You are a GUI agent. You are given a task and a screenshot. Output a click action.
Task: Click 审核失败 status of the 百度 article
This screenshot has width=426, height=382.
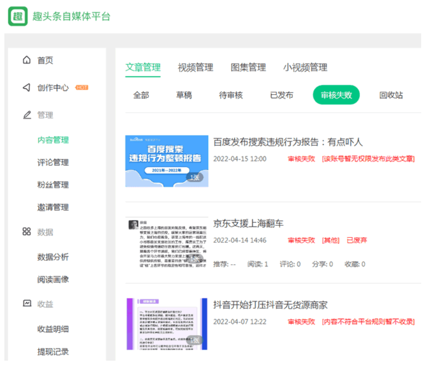301,159
